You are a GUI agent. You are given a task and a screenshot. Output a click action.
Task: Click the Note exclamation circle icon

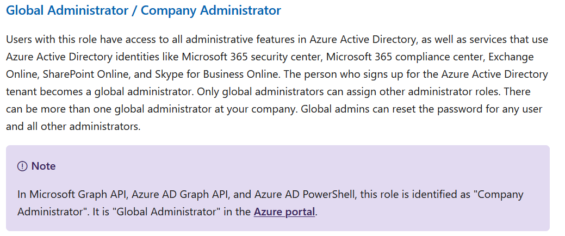click(22, 166)
